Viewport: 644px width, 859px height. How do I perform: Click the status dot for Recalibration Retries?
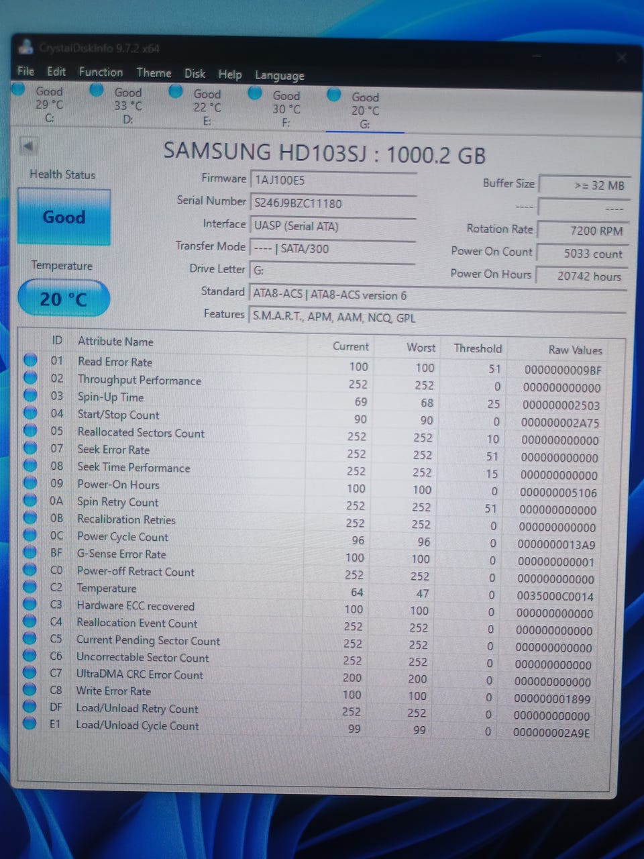pos(30,517)
